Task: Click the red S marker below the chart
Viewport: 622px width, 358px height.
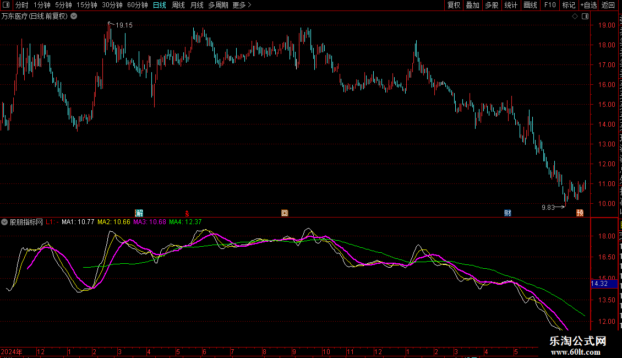Action: point(187,214)
